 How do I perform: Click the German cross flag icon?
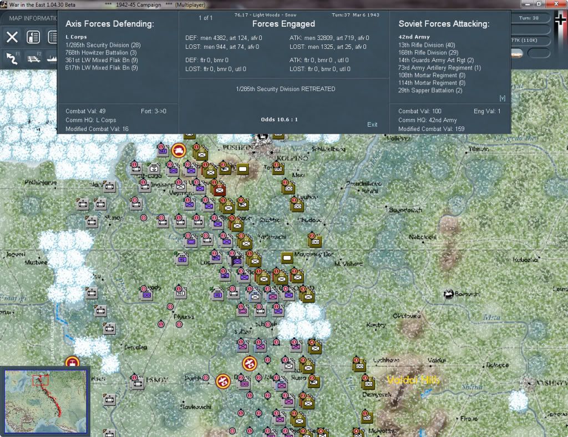tap(560, 21)
